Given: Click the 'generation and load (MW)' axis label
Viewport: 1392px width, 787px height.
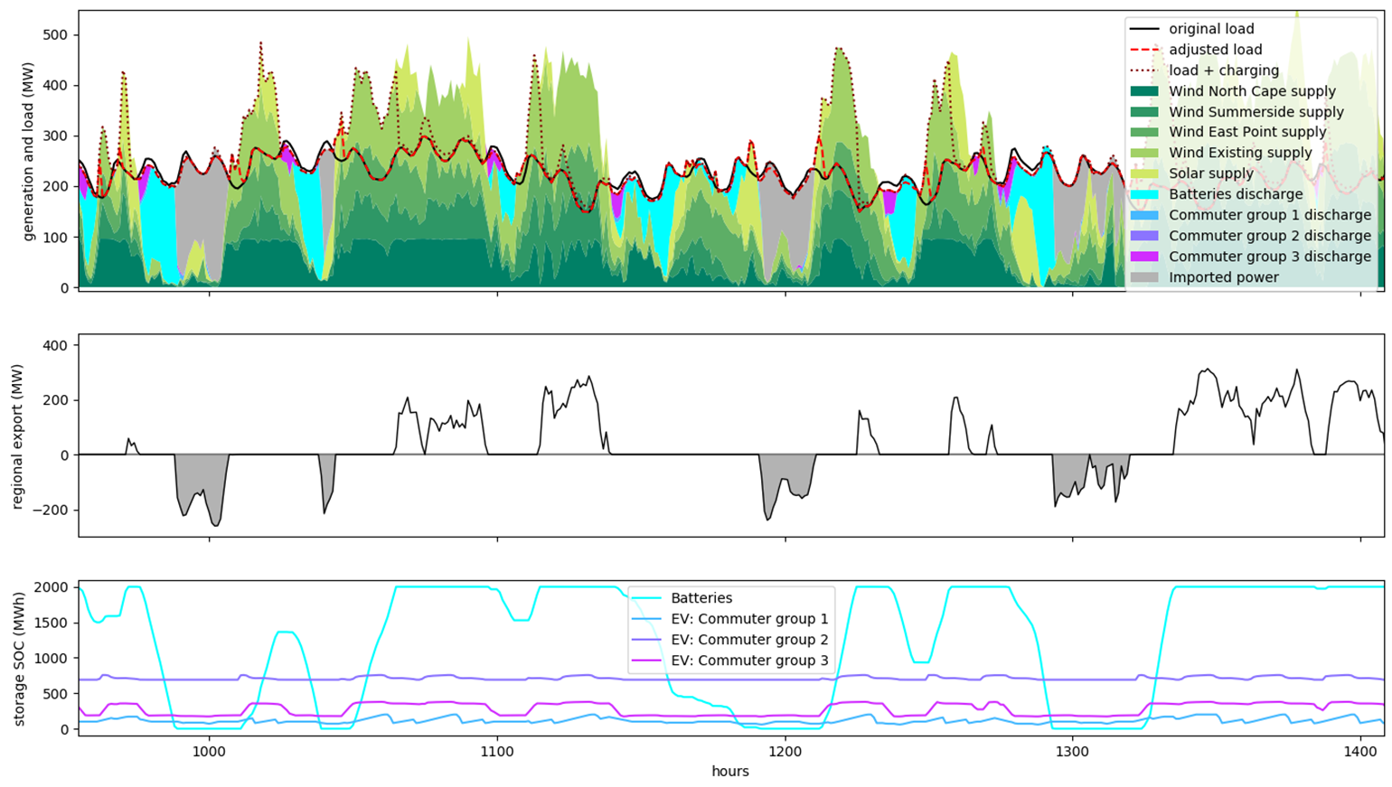Looking at the screenshot, I should point(29,151).
